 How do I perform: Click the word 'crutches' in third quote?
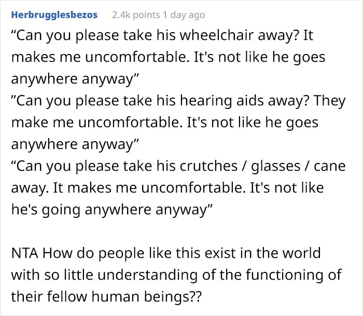click(208, 166)
